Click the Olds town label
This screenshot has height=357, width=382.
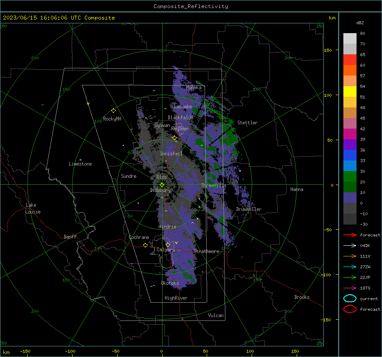(x=162, y=177)
